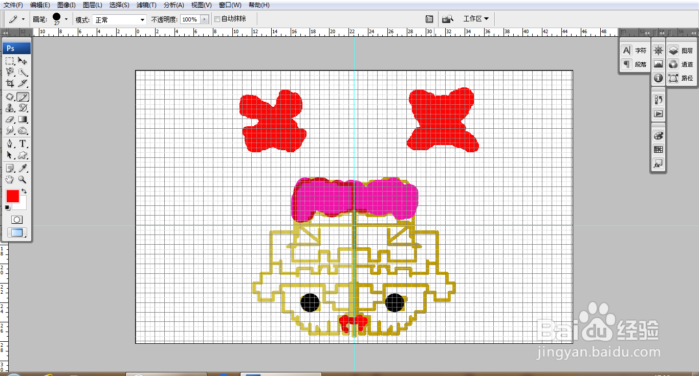699x376 pixels.
Task: Click the white background color swatch
Action: [x=21, y=205]
